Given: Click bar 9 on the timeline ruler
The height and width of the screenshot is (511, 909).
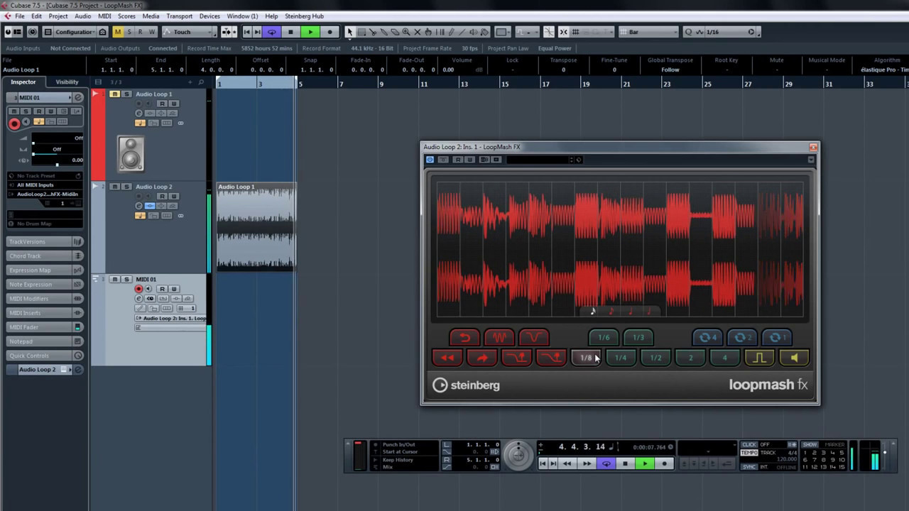Looking at the screenshot, I should [382, 84].
